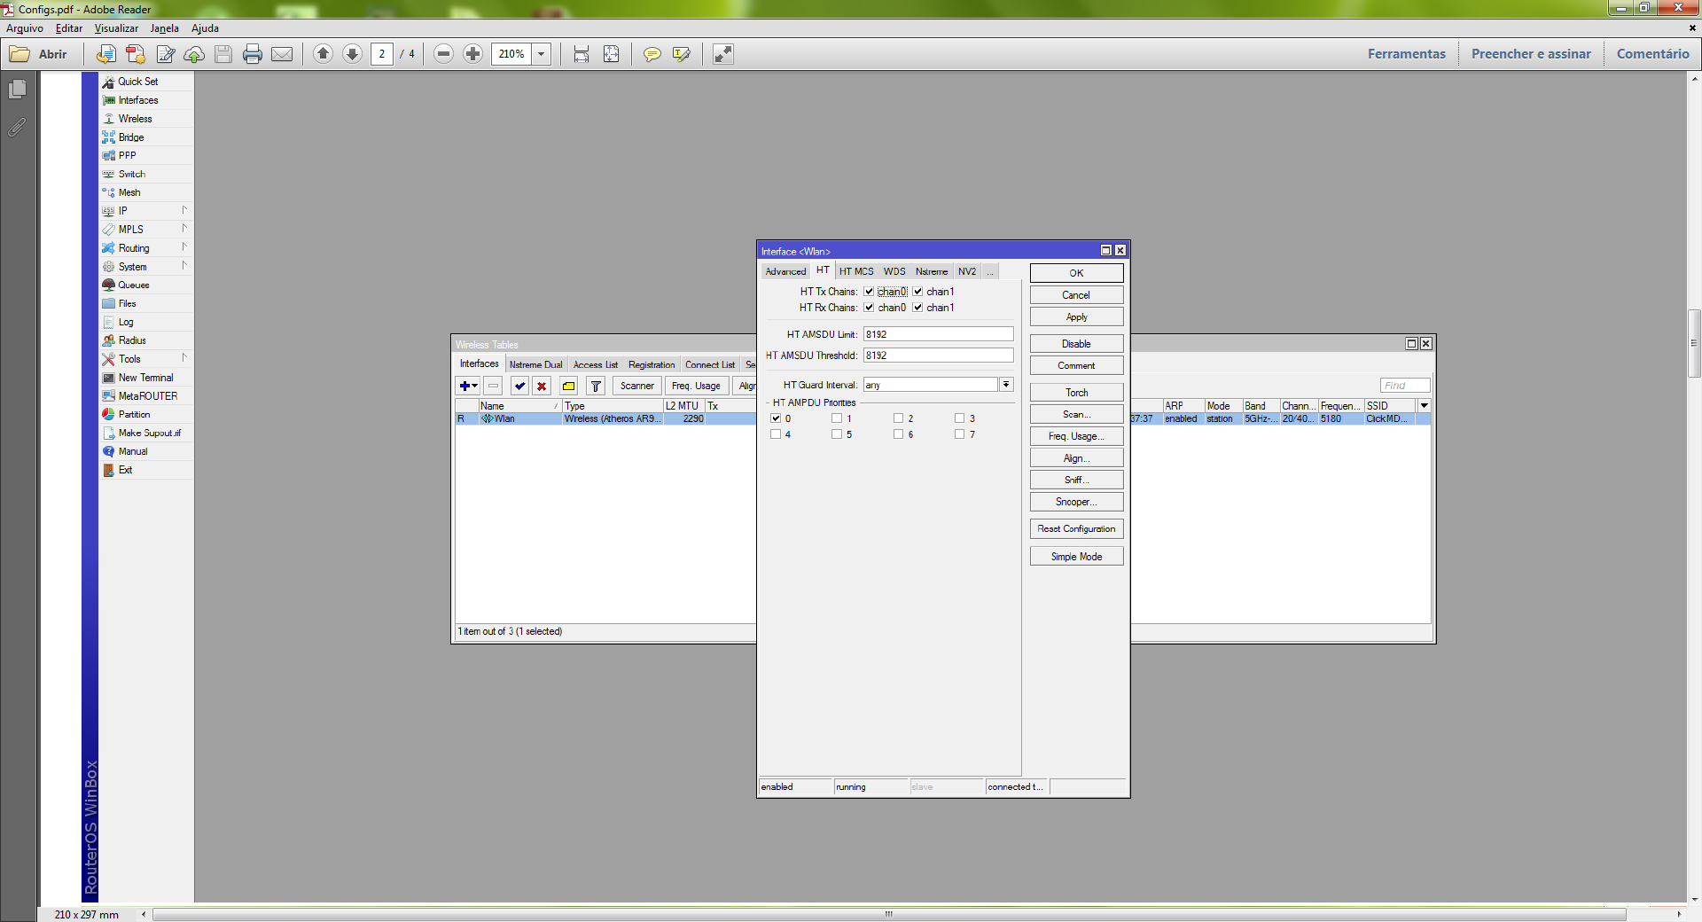Viewport: 1702px width, 922px height.
Task: Expand the HT Guard Interval dropdown
Action: pyautogui.click(x=1006, y=385)
